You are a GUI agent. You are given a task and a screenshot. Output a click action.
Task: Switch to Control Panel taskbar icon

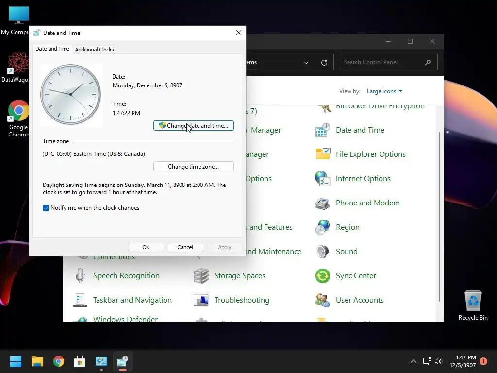click(101, 361)
